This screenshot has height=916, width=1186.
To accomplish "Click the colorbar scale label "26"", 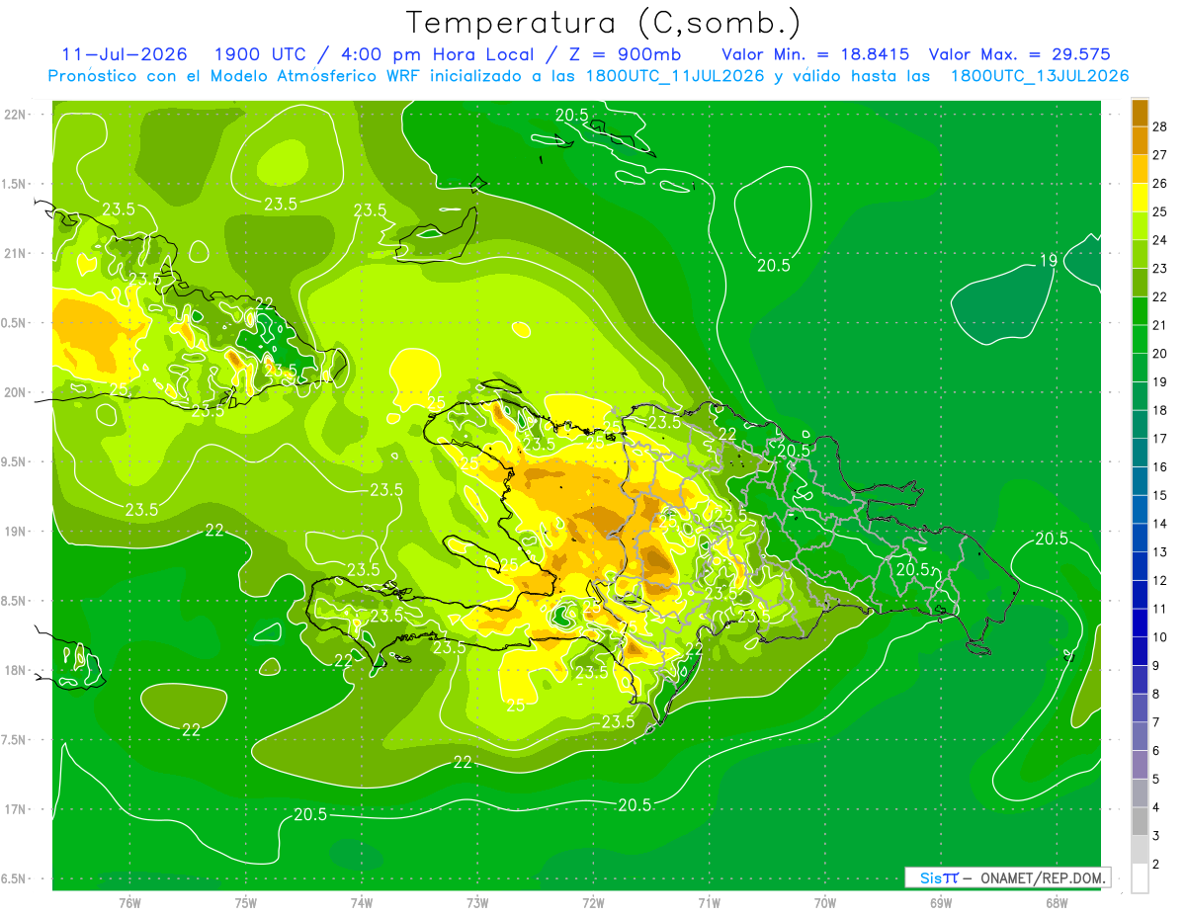I will click(1160, 183).
